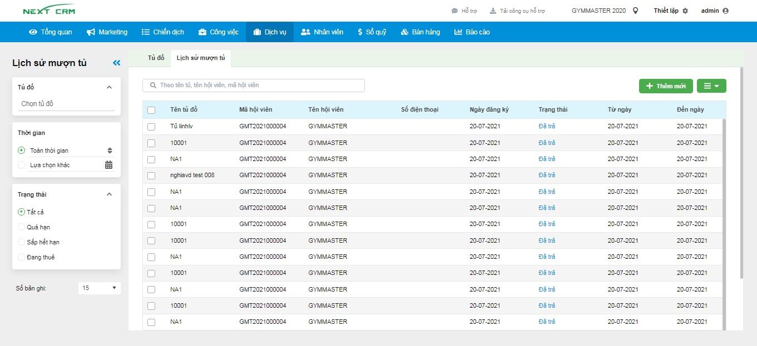This screenshot has height=346, width=757.
Task: Select the Đang thuê radio option
Action: pos(22,257)
